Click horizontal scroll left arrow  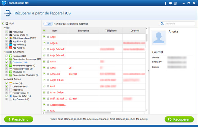[x=43, y=113]
